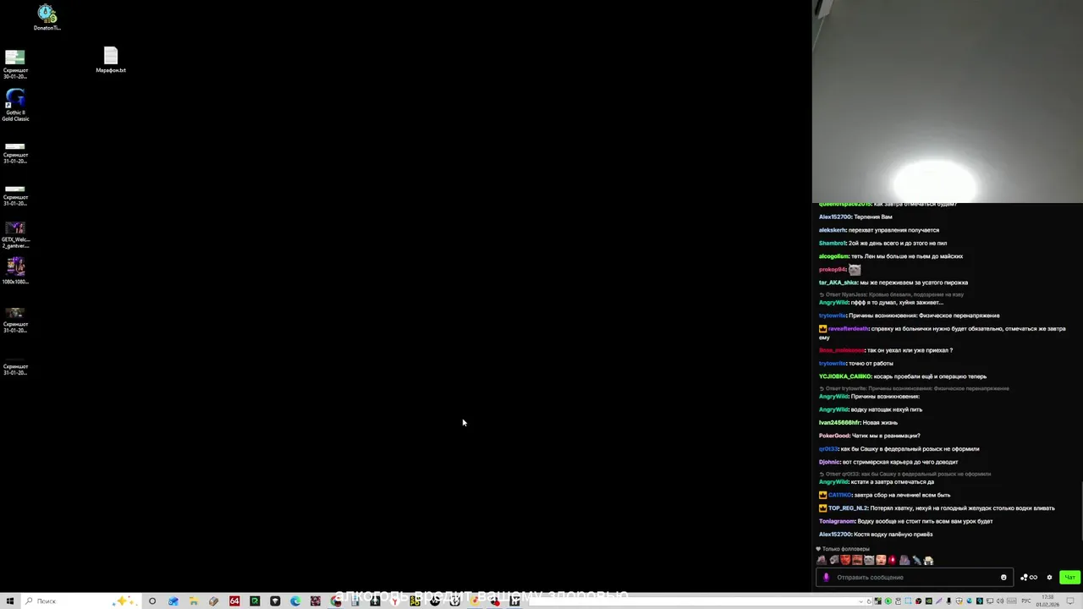
Task: Open raveafterdeath username in chat
Action: tap(848, 329)
